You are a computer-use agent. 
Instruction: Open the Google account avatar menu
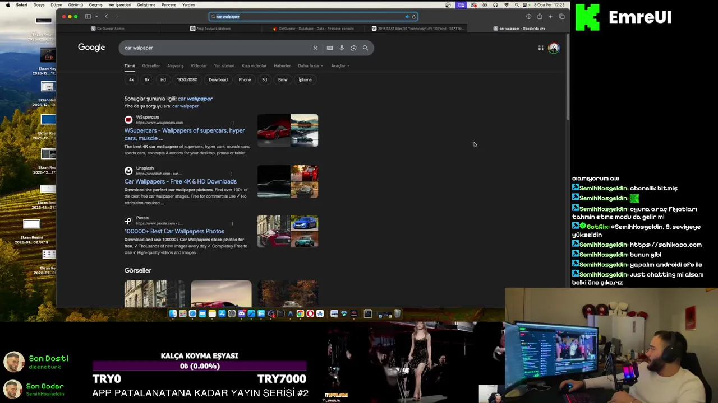pos(554,48)
